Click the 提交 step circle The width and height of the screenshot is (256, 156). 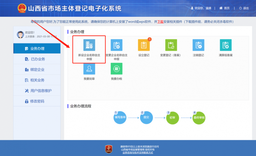click(146, 117)
